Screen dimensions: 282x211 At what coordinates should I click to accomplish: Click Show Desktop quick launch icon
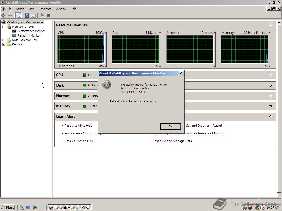coord(28,208)
